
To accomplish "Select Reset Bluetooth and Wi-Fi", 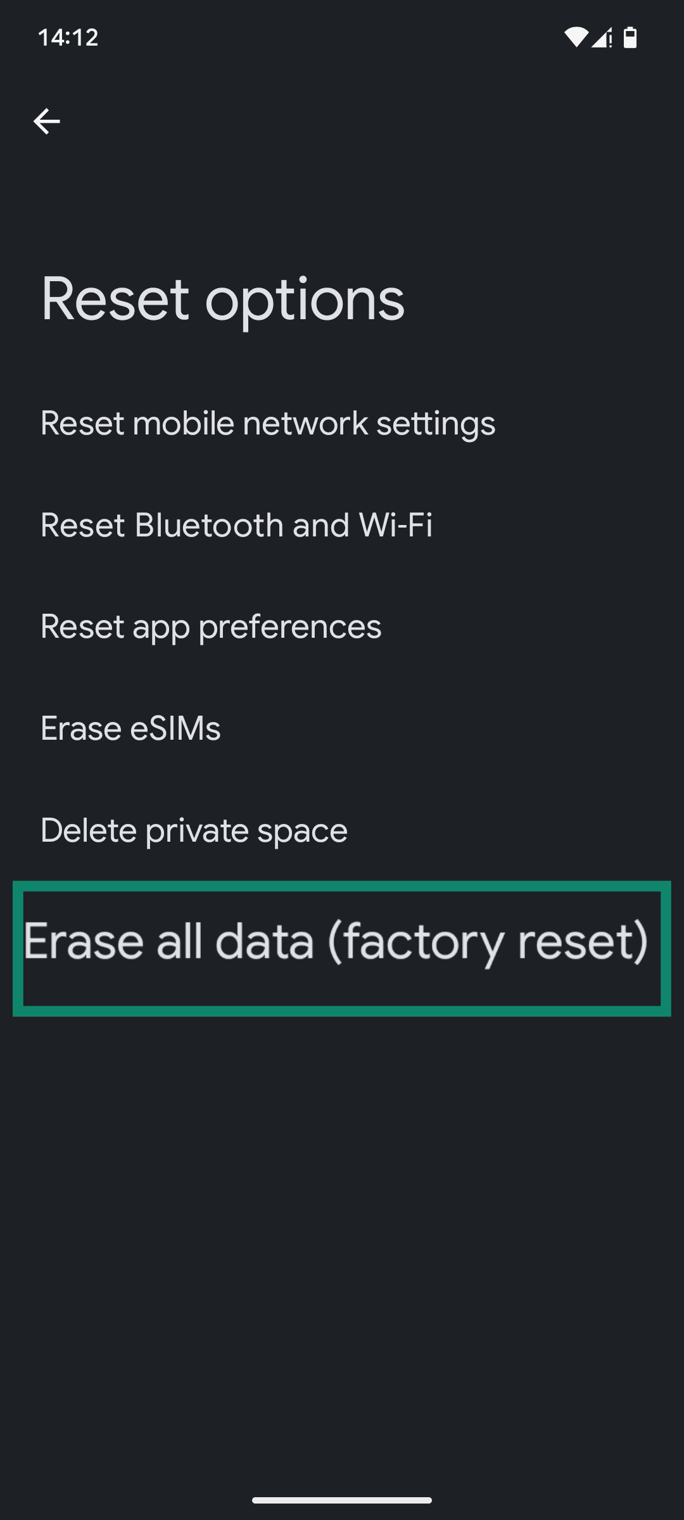I will [x=237, y=524].
